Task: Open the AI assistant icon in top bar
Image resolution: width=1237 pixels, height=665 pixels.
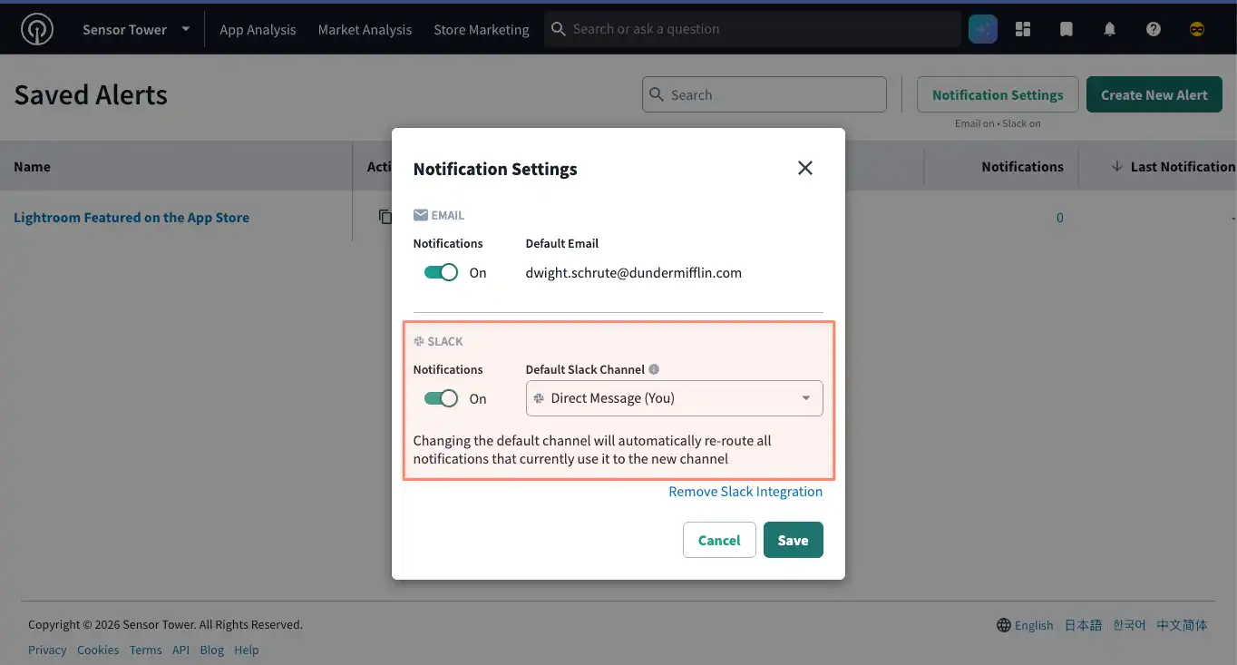Action: click(983, 29)
